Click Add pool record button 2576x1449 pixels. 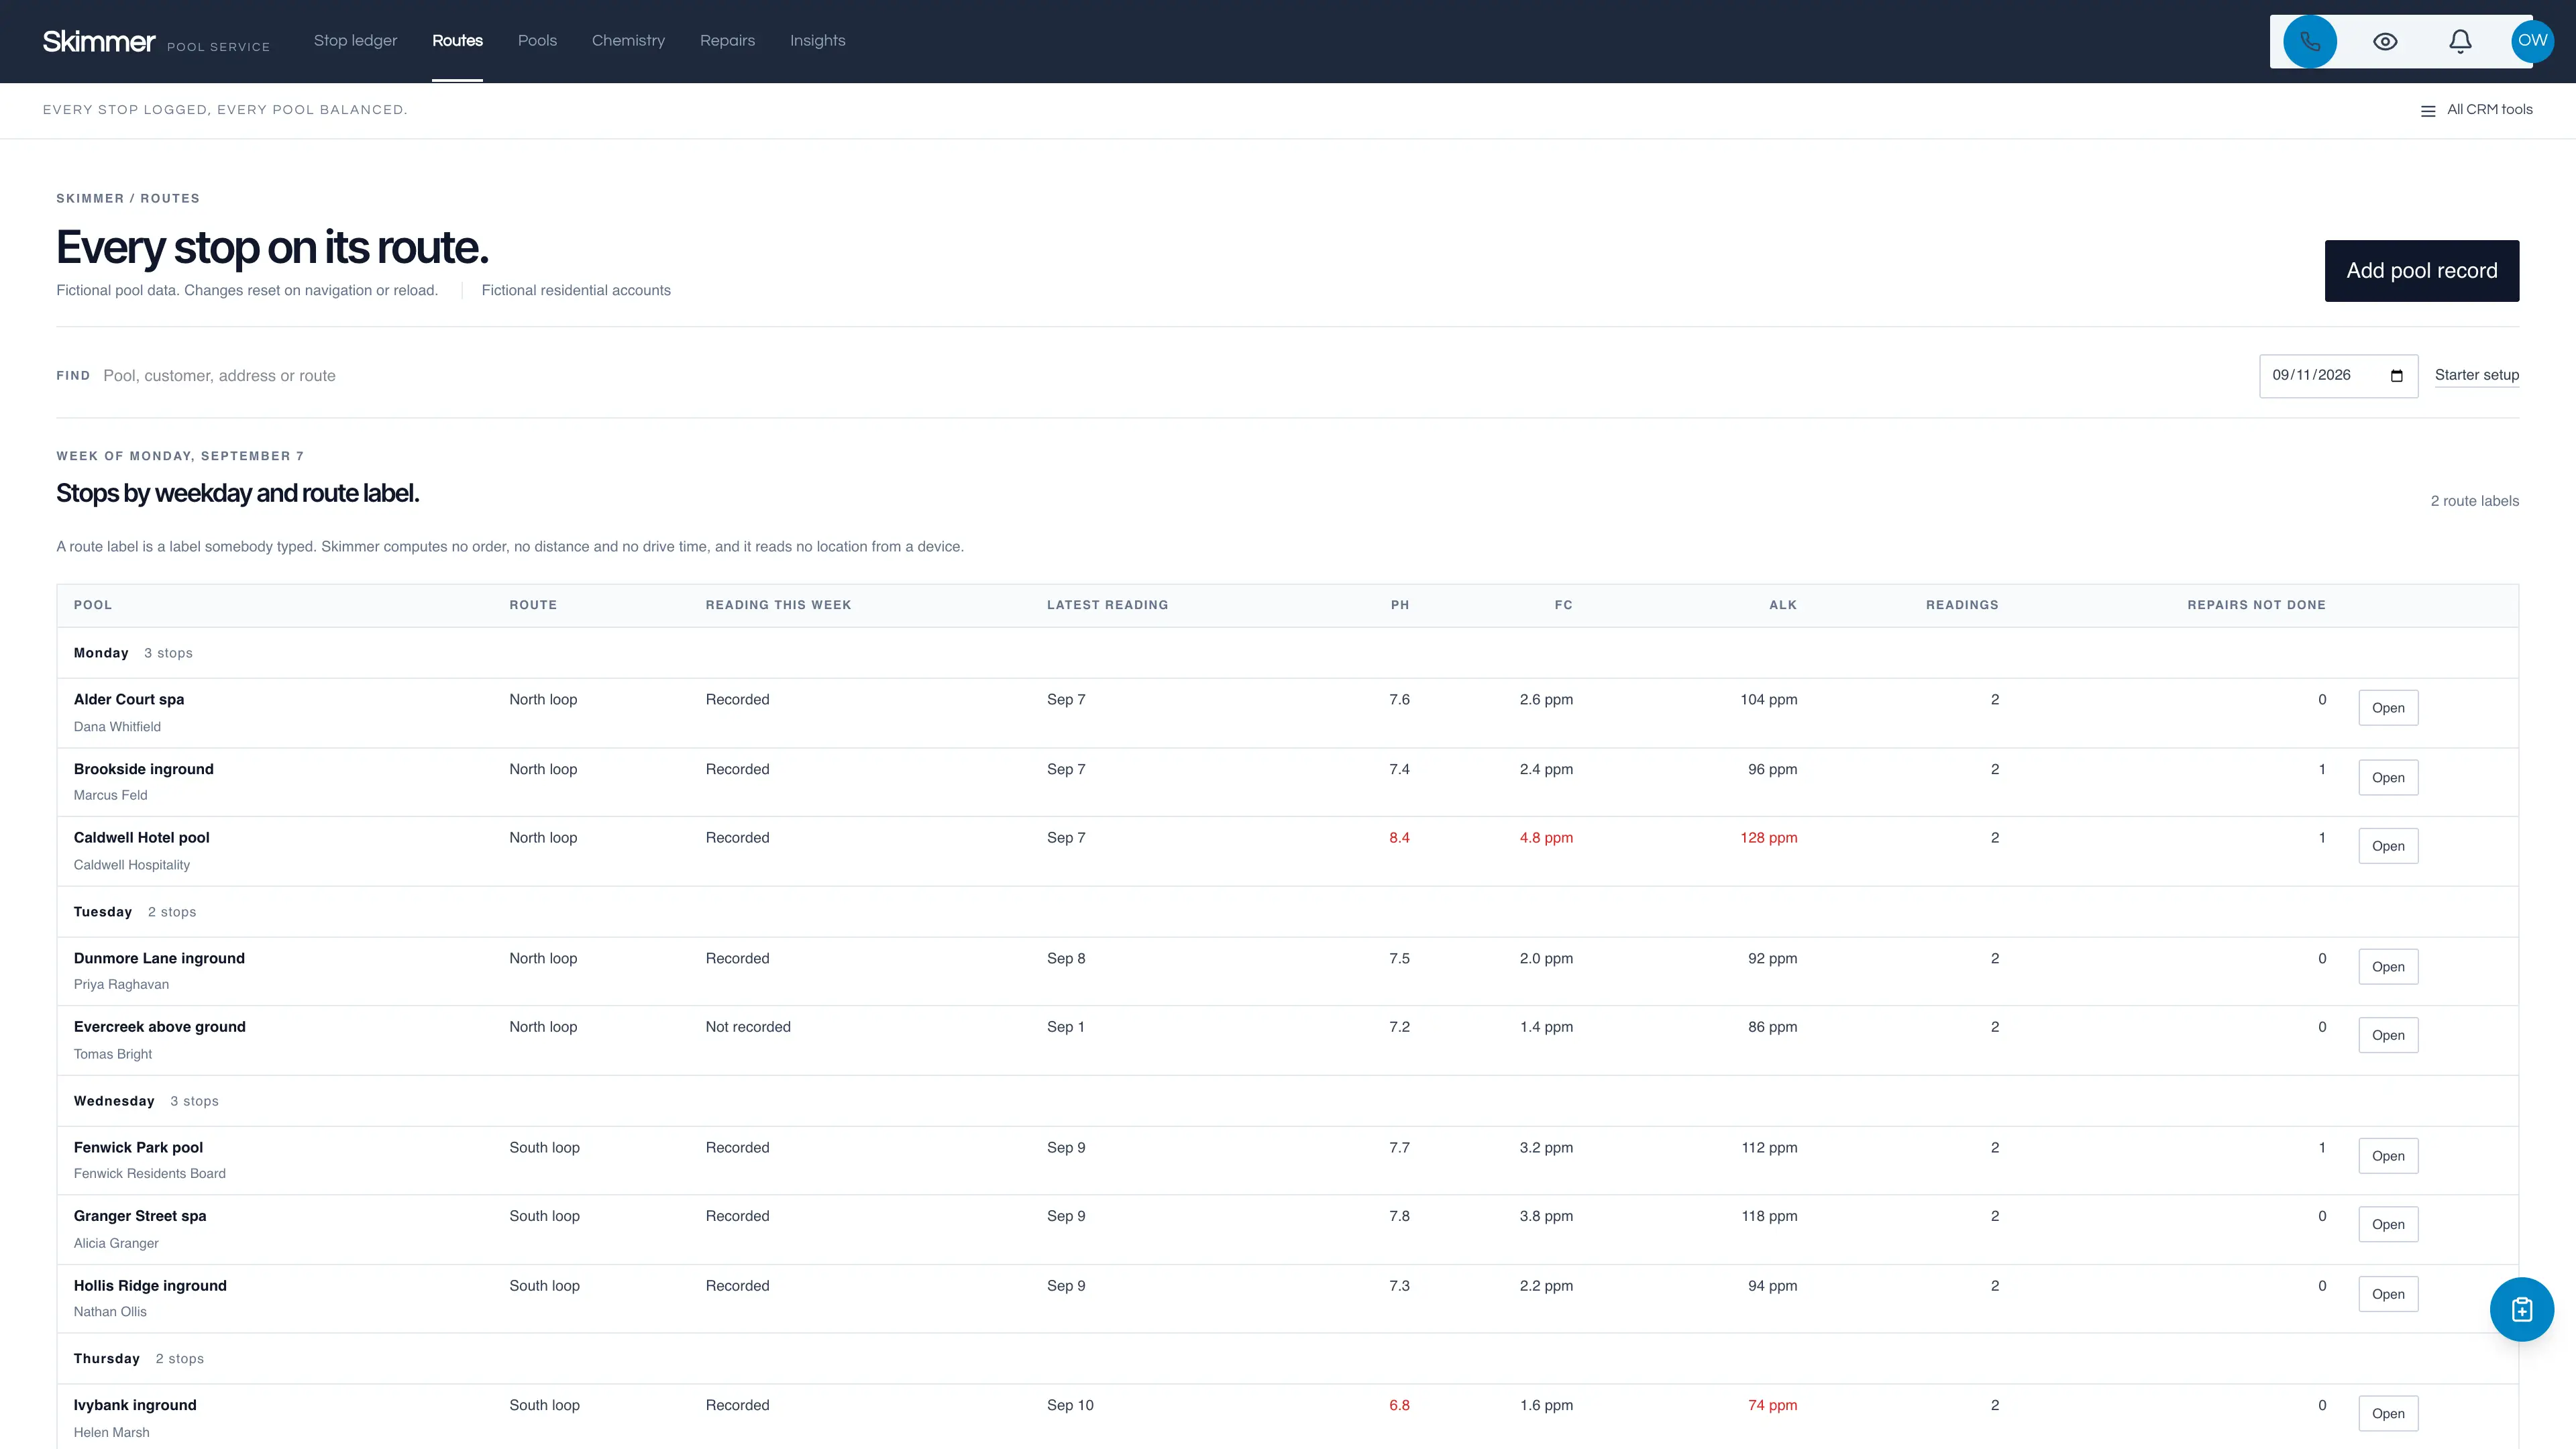(x=2421, y=271)
